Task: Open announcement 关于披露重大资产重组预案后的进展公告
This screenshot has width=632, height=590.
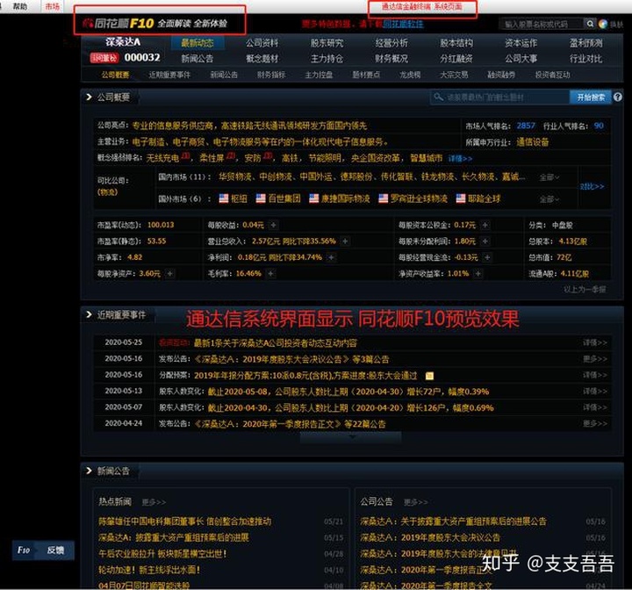Action: [453, 521]
